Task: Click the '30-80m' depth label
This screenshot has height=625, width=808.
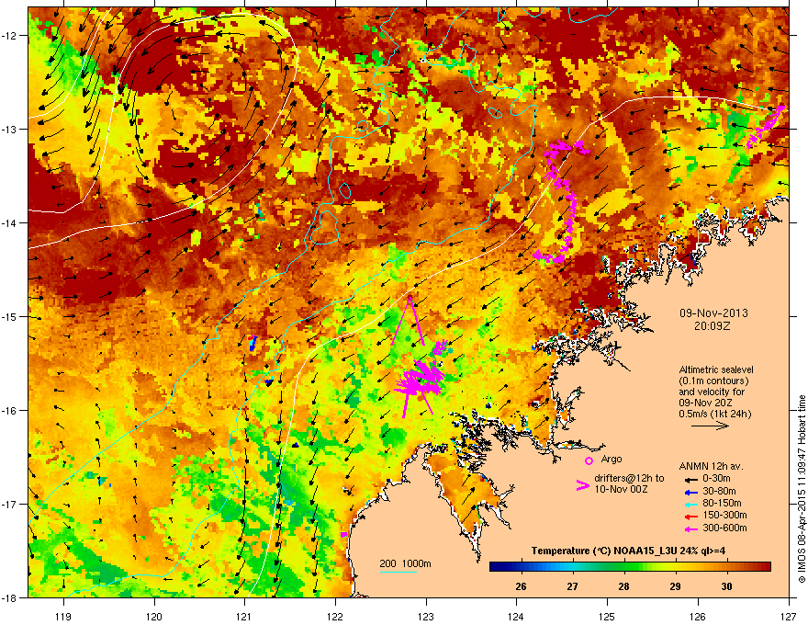Action: coord(719,491)
